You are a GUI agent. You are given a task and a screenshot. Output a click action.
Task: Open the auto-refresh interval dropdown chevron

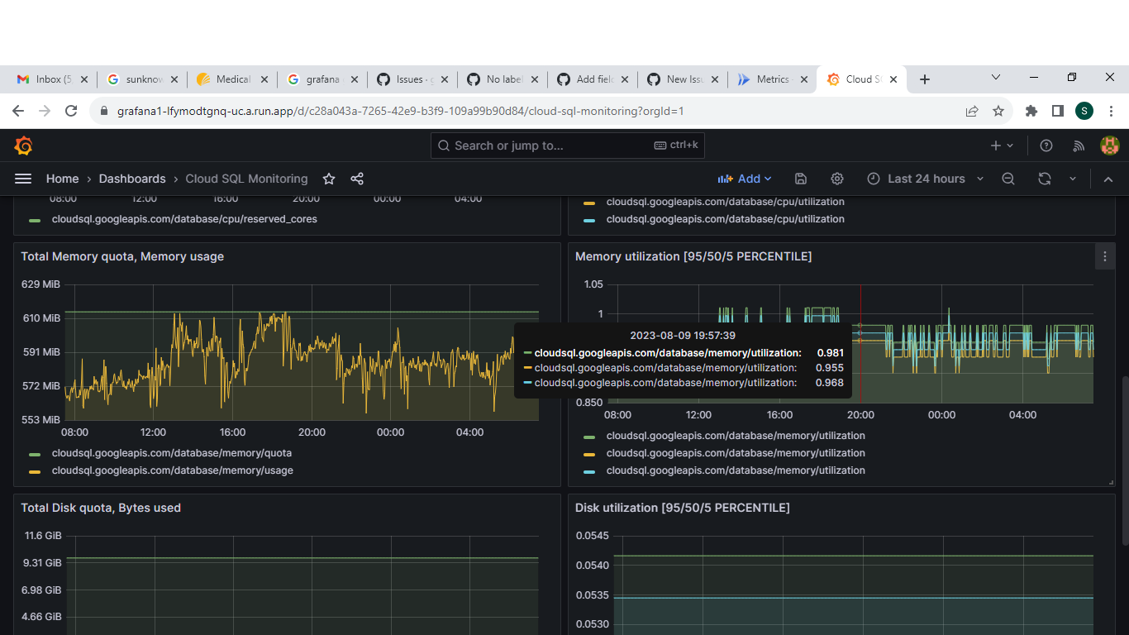tap(1072, 179)
